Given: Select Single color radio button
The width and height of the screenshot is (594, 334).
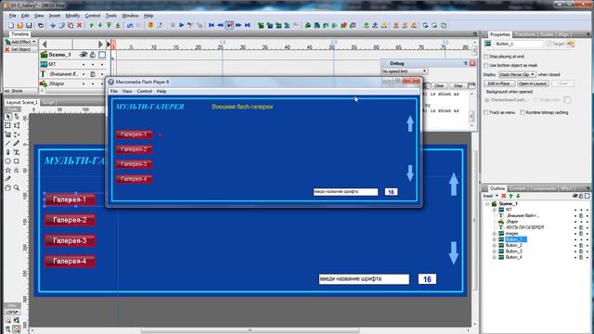Looking at the screenshot, I should (536, 100).
